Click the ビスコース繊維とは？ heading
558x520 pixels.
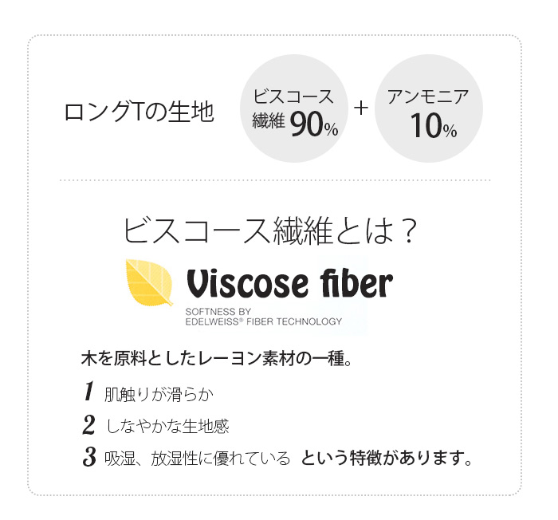(x=269, y=230)
